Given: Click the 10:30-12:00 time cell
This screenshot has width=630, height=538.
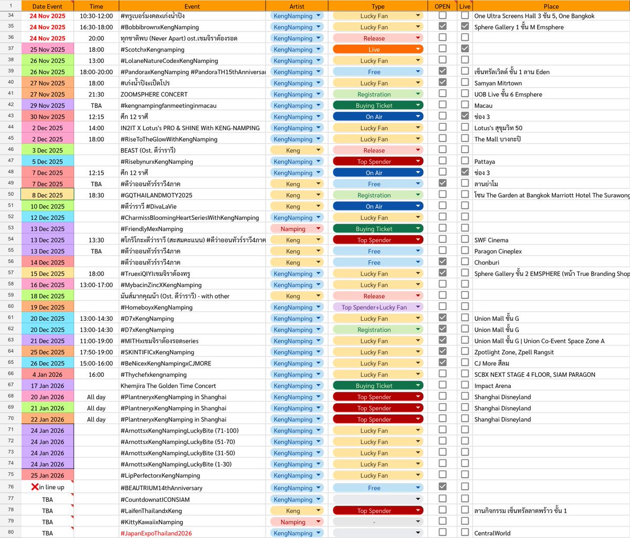Looking at the screenshot, I should tap(96, 16).
